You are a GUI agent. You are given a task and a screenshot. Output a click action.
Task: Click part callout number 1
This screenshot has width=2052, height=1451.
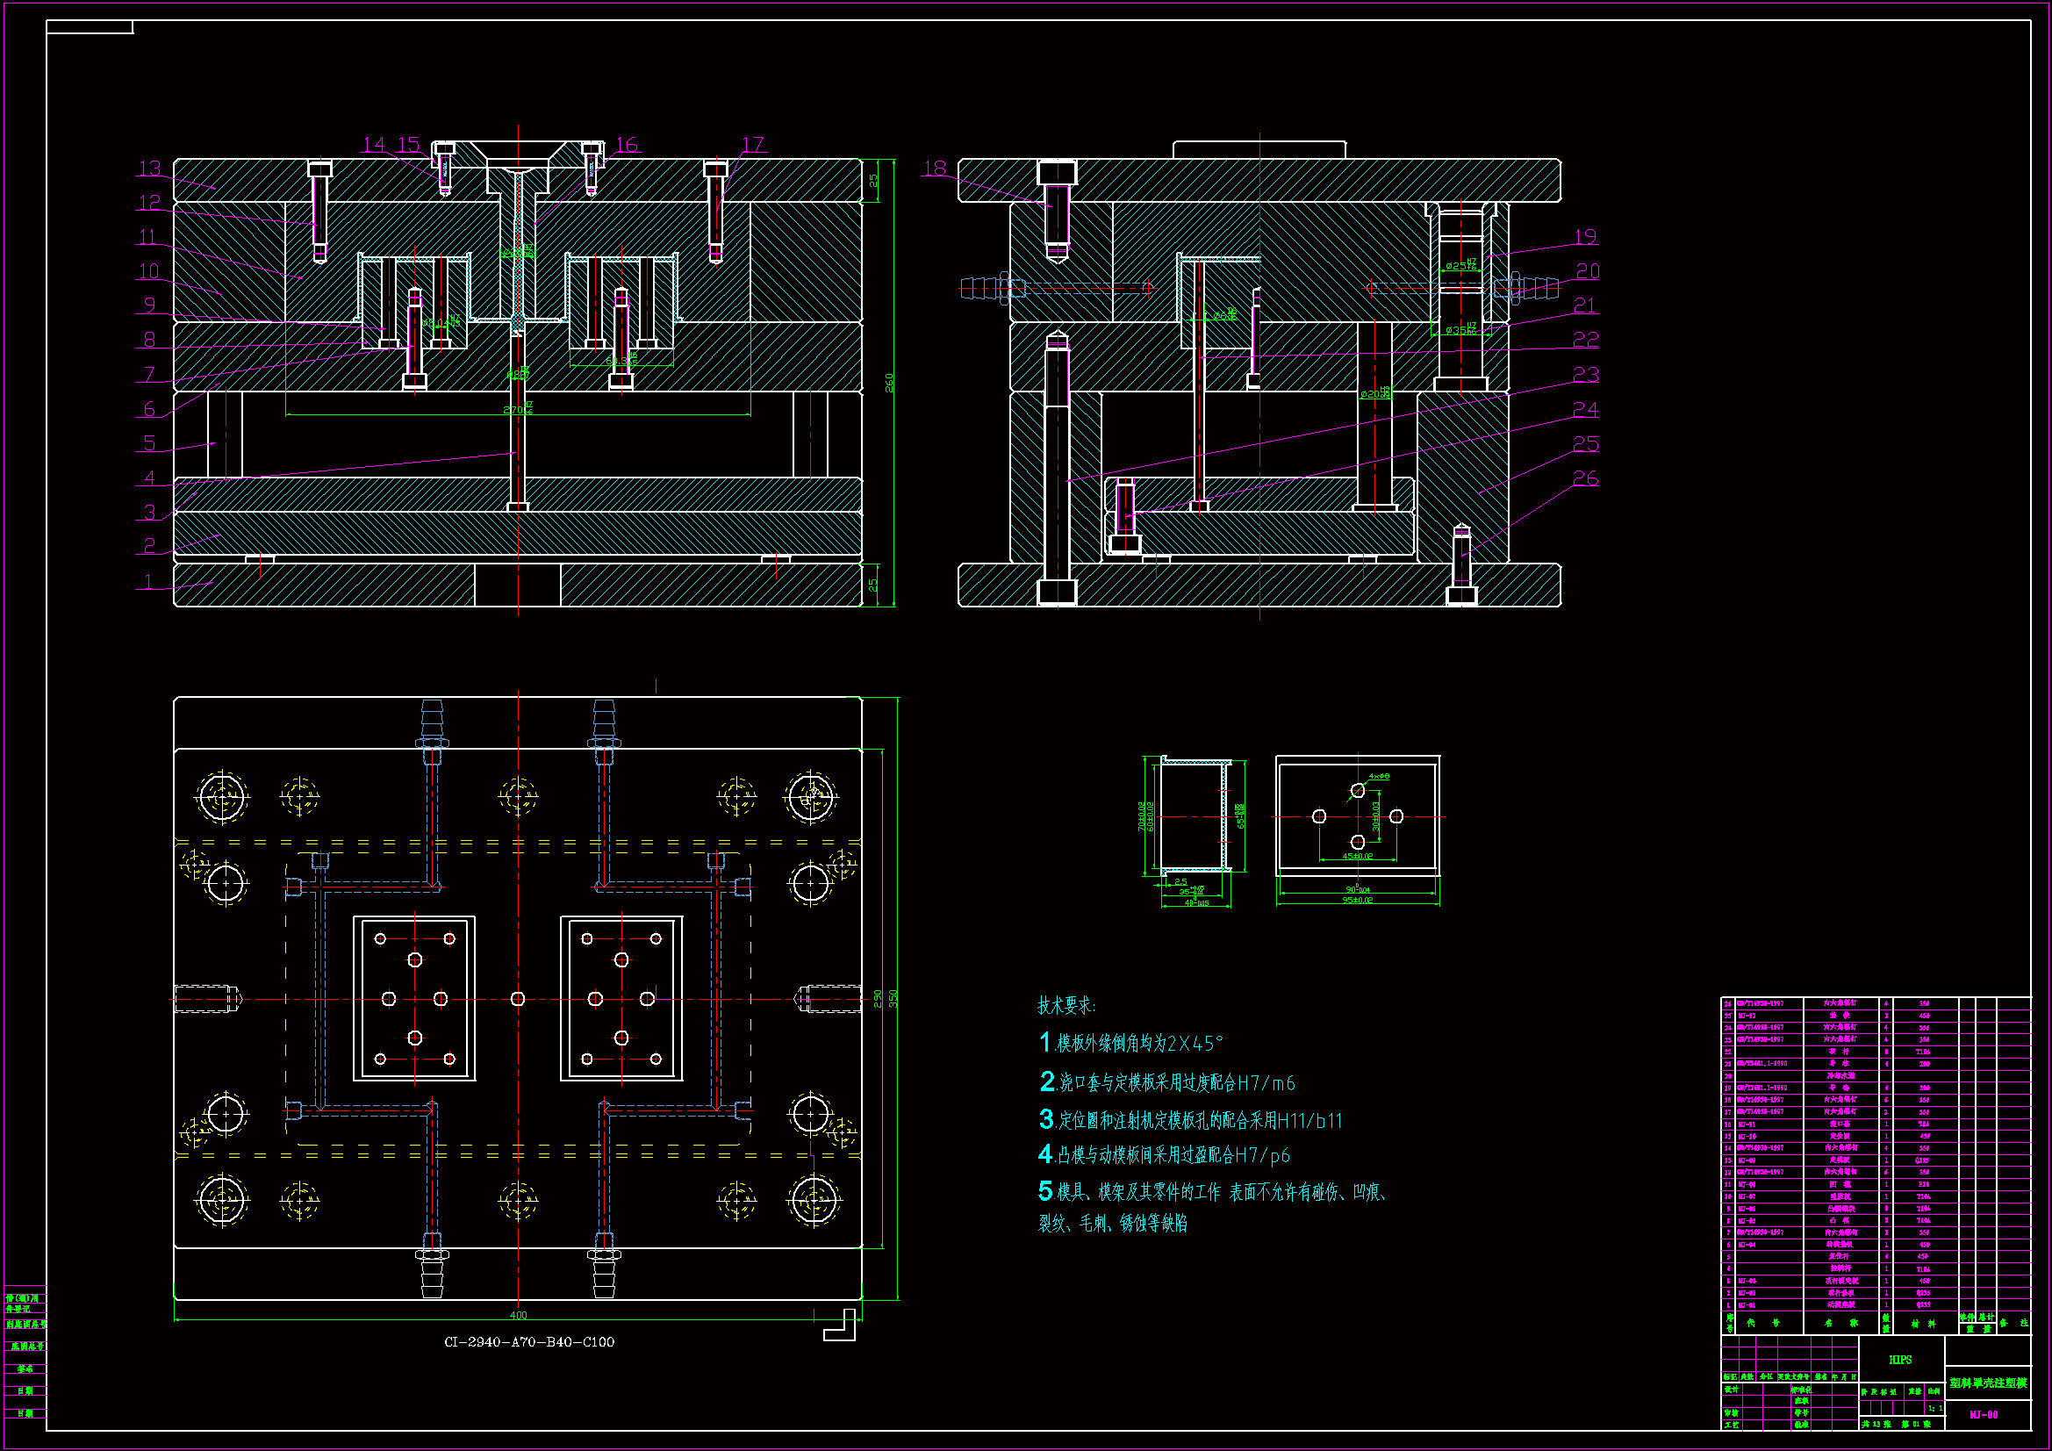[x=149, y=581]
